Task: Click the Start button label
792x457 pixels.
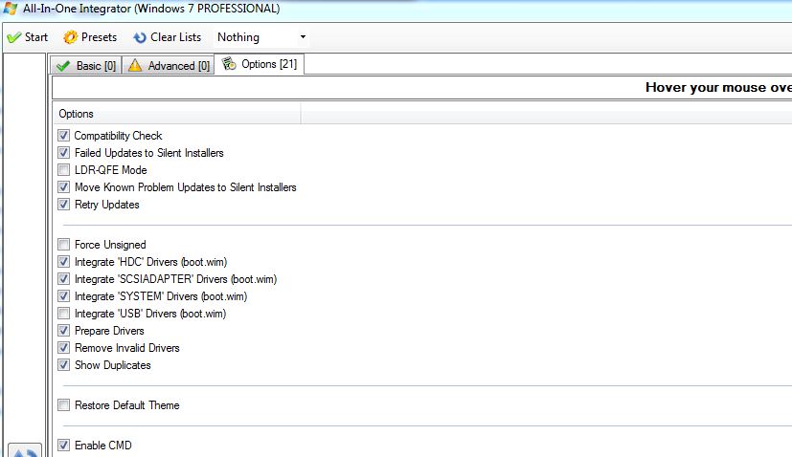Action: pos(36,37)
